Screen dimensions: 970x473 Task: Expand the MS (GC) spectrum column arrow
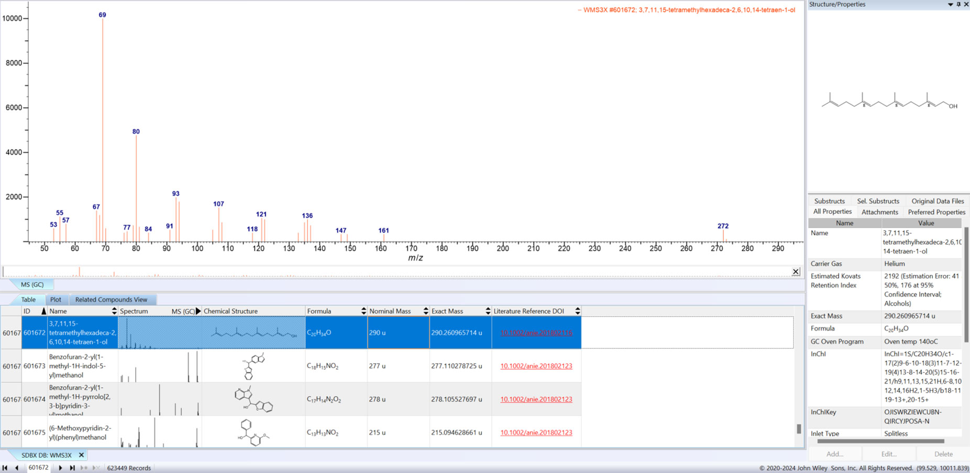point(199,311)
